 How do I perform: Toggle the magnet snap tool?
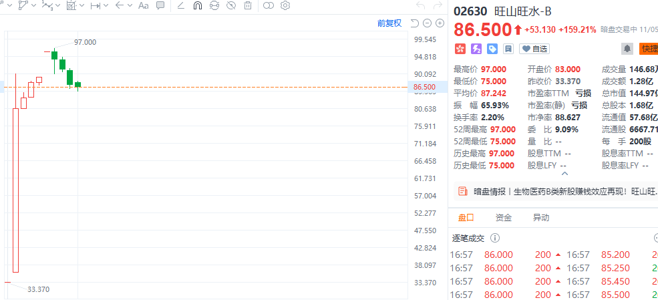click(x=198, y=5)
